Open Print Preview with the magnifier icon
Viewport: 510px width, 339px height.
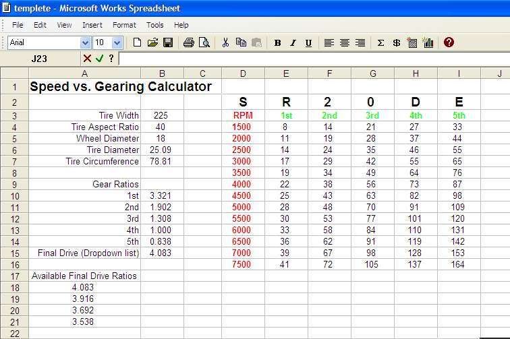tap(204, 42)
